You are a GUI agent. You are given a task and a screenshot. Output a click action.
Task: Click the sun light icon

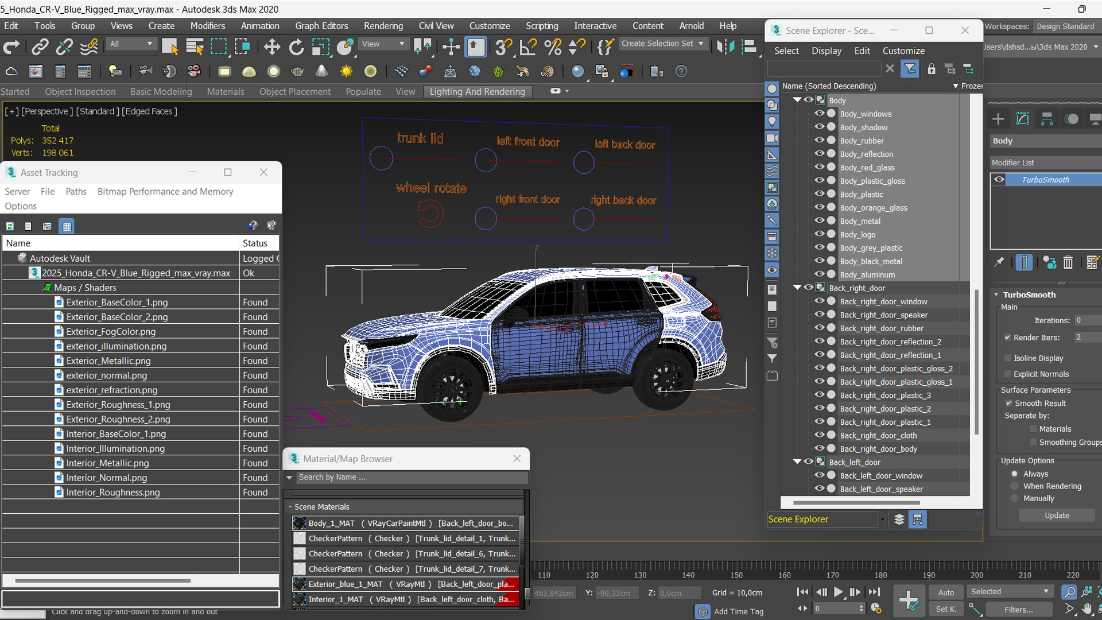point(346,71)
